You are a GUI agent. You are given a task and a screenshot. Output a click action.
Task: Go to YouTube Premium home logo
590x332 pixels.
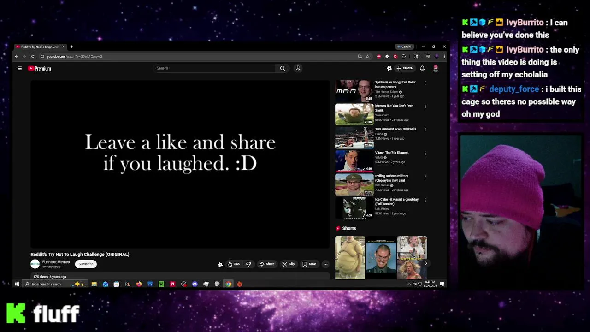point(39,68)
